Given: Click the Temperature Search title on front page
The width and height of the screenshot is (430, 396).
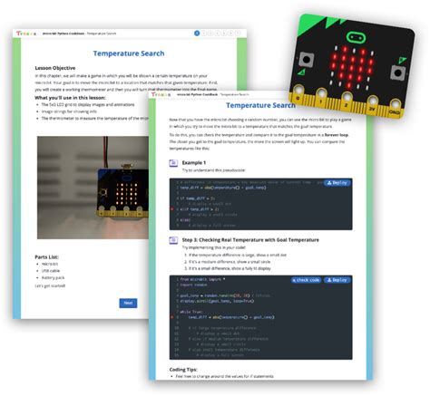Looking at the screenshot, I should click(260, 105).
